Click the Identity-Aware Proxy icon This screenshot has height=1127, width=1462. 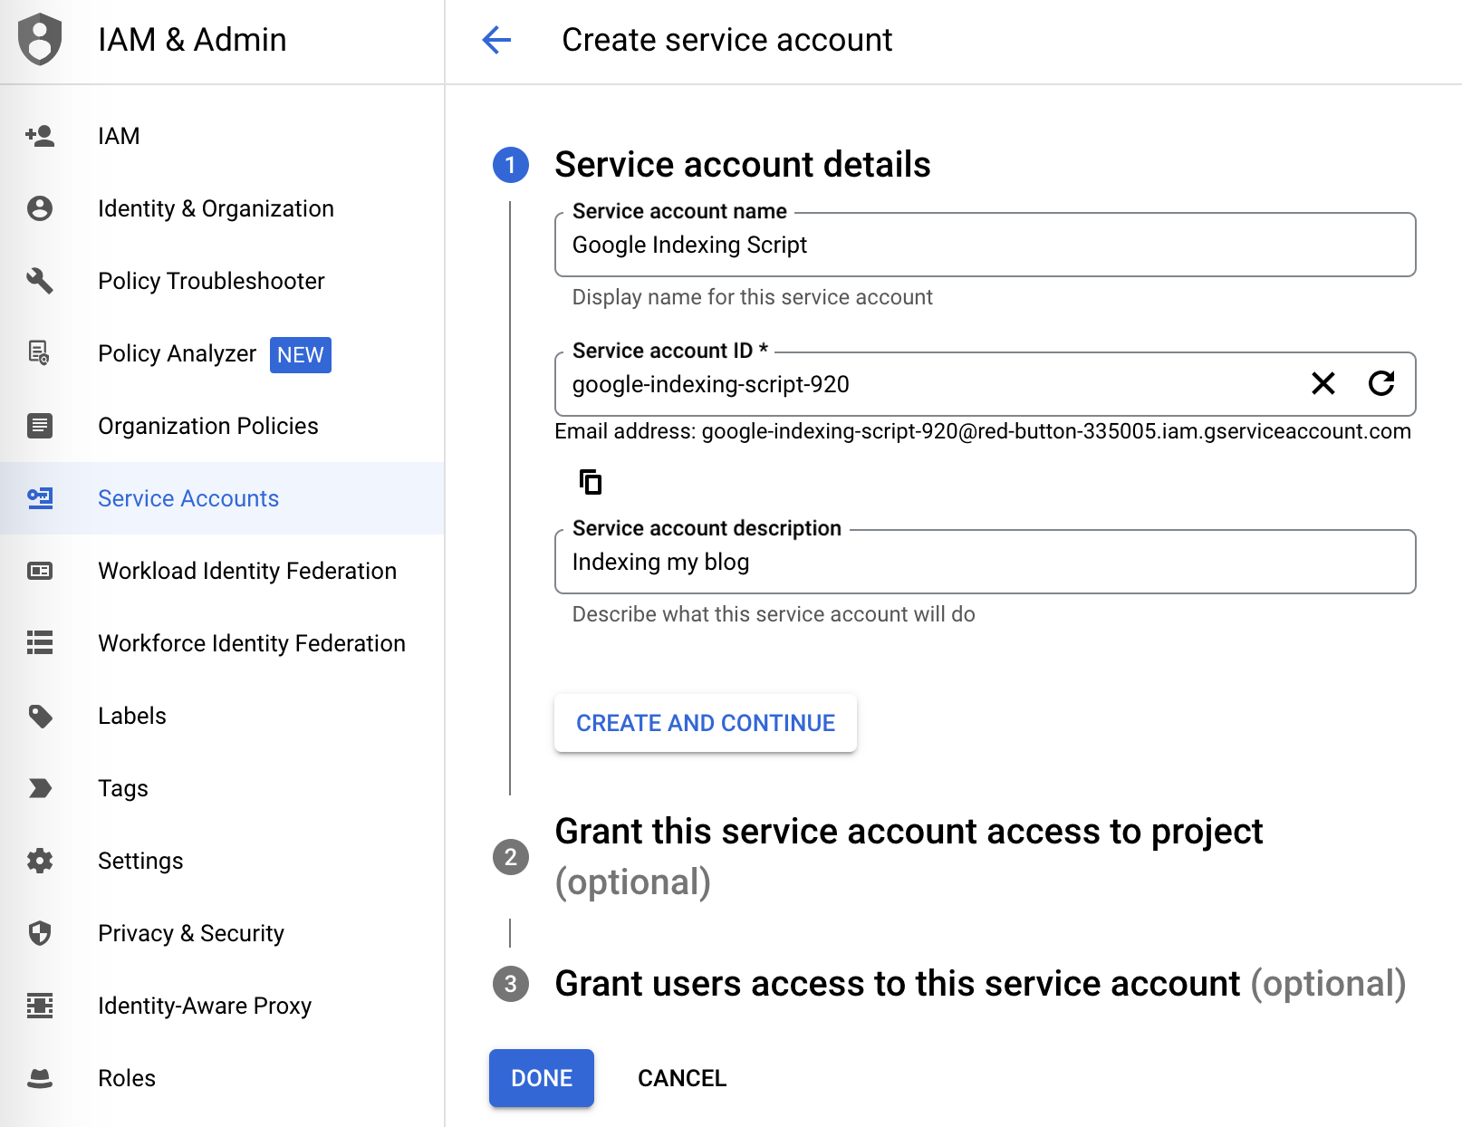point(40,1006)
